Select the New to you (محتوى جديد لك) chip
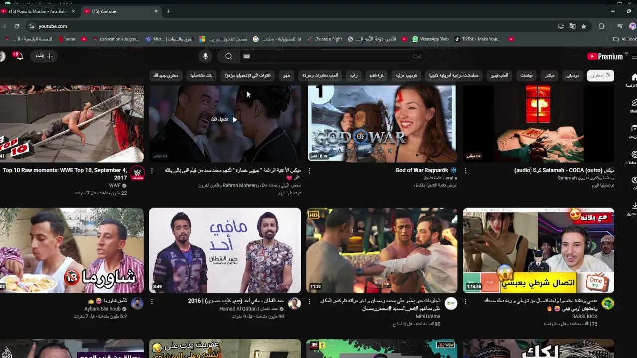The width and height of the screenshot is (637, 358). (x=166, y=75)
